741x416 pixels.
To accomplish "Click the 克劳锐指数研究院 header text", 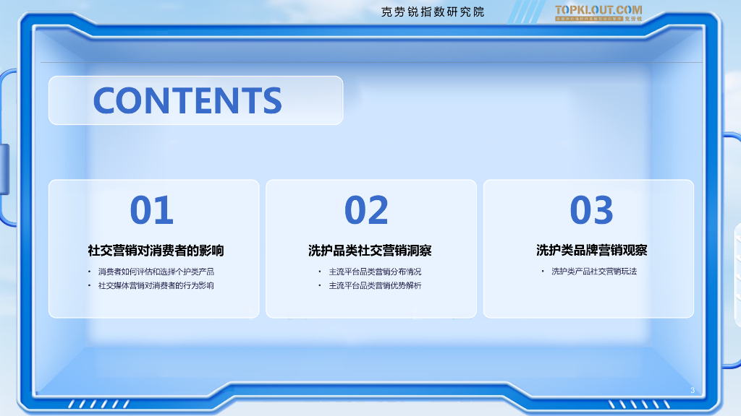I will 433,12.
